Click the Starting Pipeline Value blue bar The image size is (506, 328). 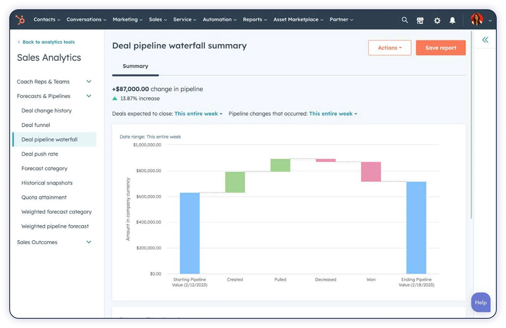click(x=189, y=233)
